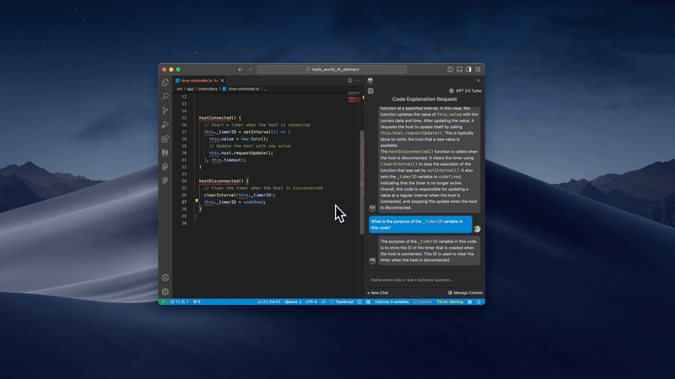
Task: Go forward with the right arrow
Action: click(250, 69)
